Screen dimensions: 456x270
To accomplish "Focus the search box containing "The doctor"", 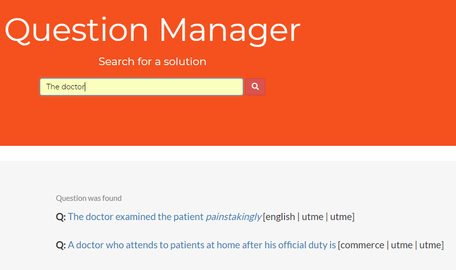I will click(x=141, y=87).
